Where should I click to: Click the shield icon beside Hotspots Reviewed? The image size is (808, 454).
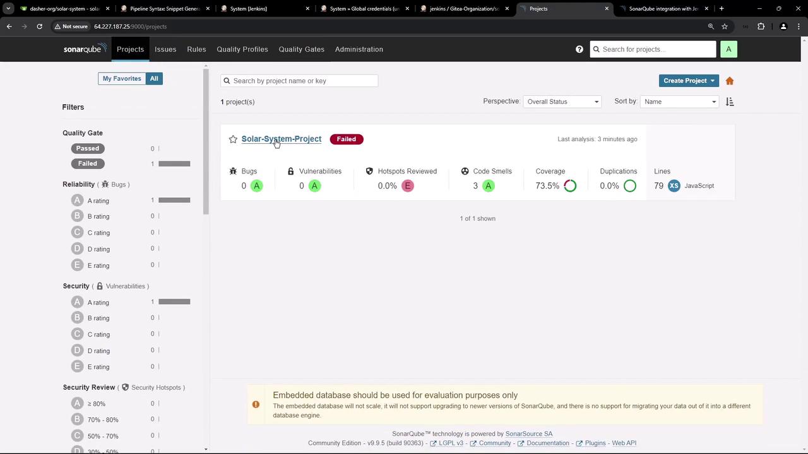click(369, 172)
